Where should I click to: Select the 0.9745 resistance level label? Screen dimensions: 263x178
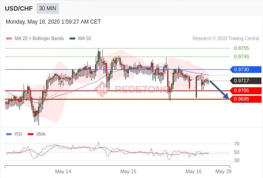pyautogui.click(x=241, y=57)
